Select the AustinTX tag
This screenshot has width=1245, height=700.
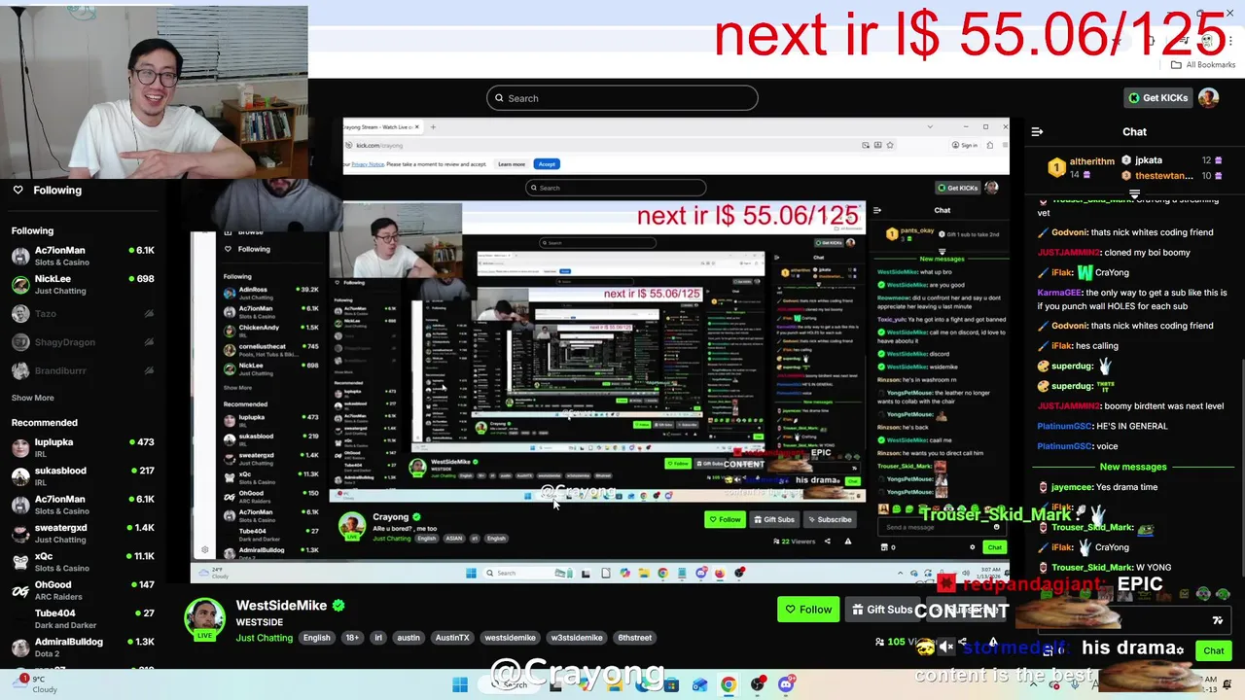[x=452, y=638]
